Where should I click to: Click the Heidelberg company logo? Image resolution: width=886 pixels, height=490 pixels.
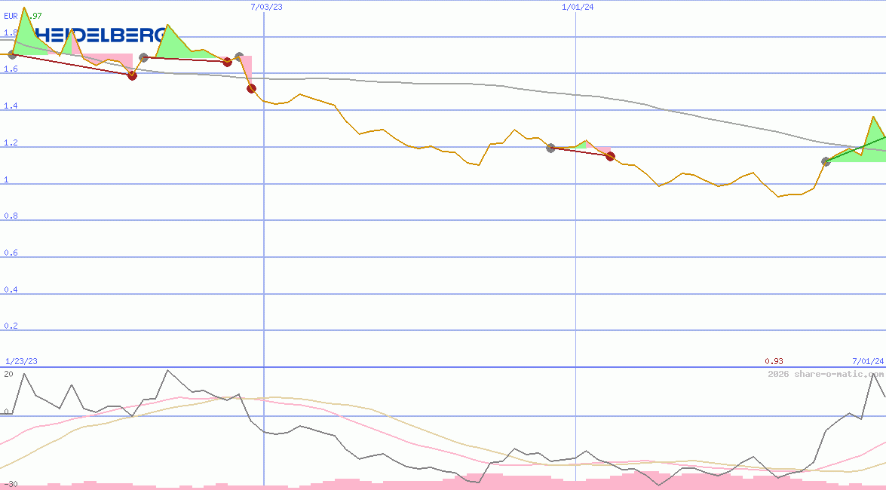98,35
